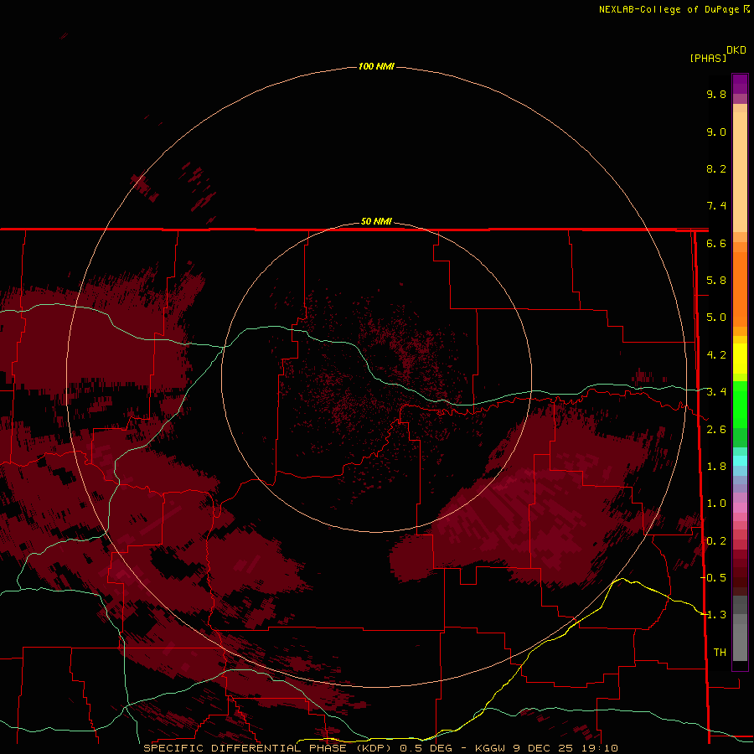Image resolution: width=754 pixels, height=754 pixels.
Task: Click the 5.0 color scale value
Action: pos(716,318)
